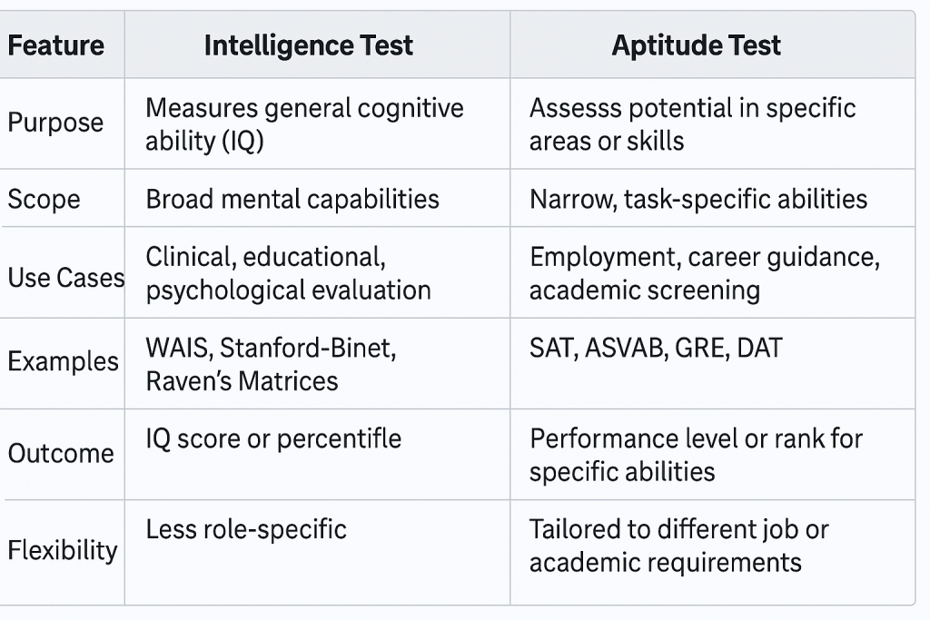Viewport: 930px width, 620px height.
Task: Click "Measures general cognitive ability (IQ)" cell
Action: [304, 124]
